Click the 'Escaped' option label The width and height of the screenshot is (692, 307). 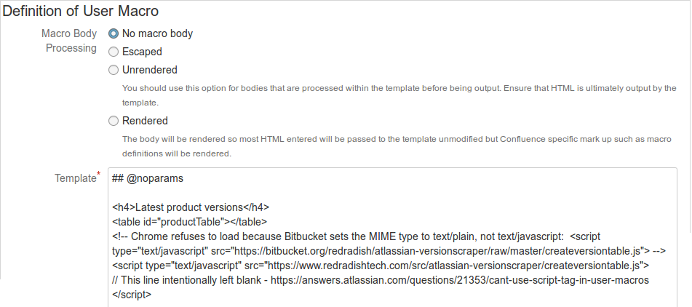142,52
